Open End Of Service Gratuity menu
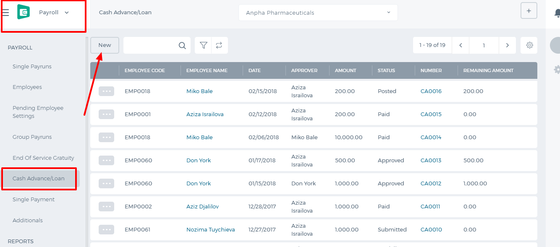Screen dimensions: 560x247 [x=43, y=158]
